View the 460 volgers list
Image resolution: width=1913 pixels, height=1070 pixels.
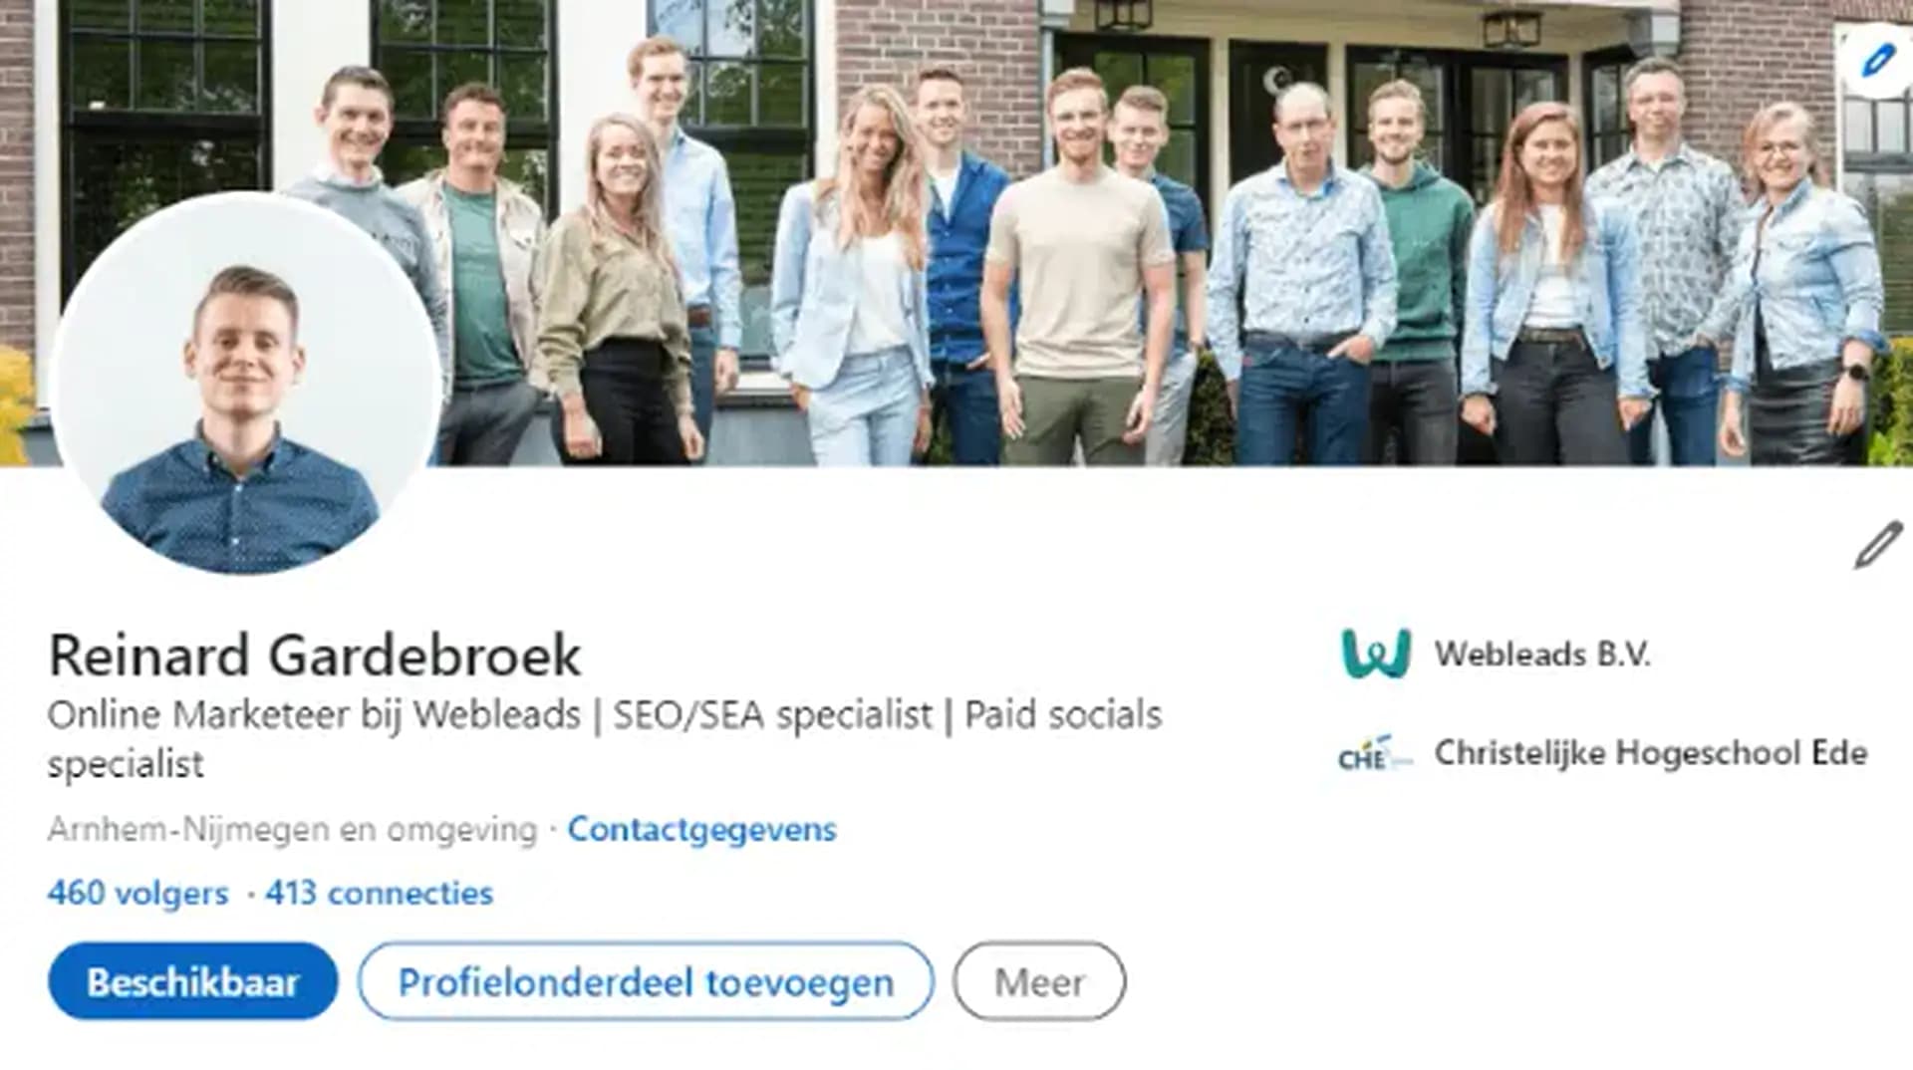(137, 893)
